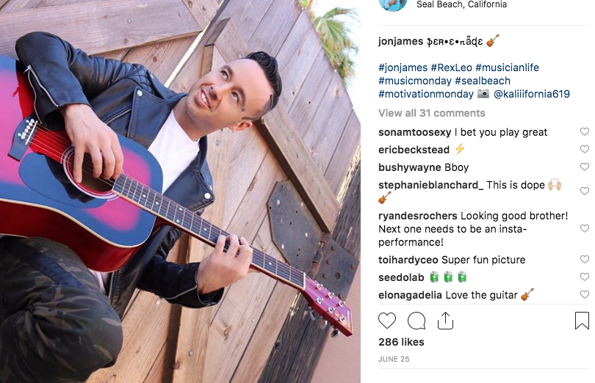Save the post with the bookmark icon
This screenshot has width=595, height=383.
[x=582, y=321]
